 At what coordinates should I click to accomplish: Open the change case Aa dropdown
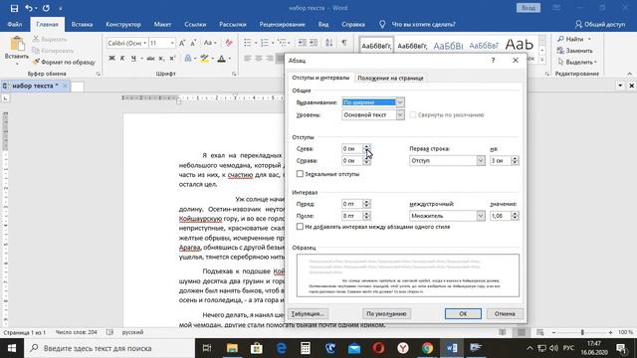pos(210,43)
